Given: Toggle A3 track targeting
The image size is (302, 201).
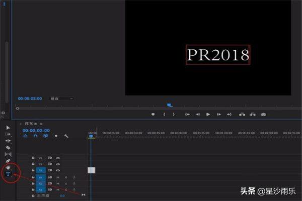Looking at the screenshot, I should 41,190.
